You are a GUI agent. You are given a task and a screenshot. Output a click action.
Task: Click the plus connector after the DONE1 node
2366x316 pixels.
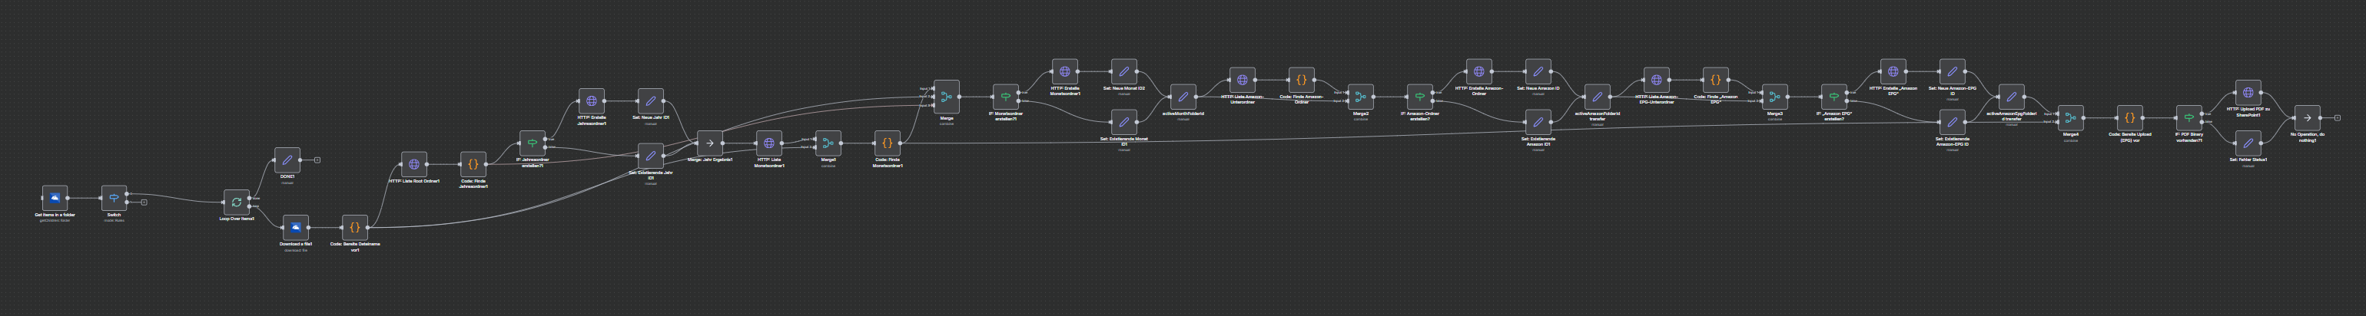(x=317, y=160)
